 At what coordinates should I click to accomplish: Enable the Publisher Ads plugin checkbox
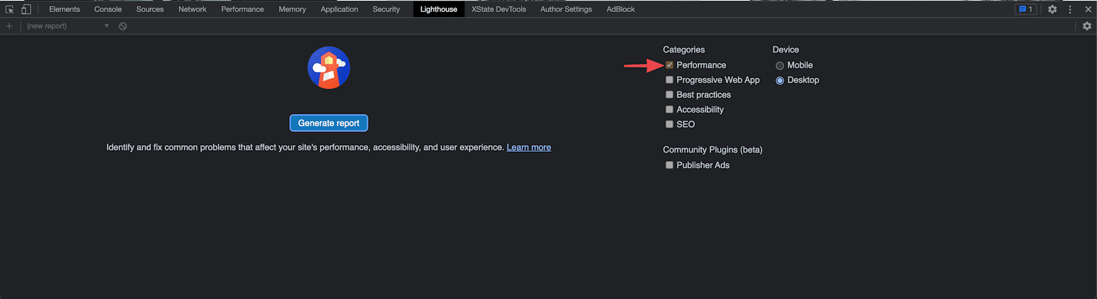click(669, 165)
